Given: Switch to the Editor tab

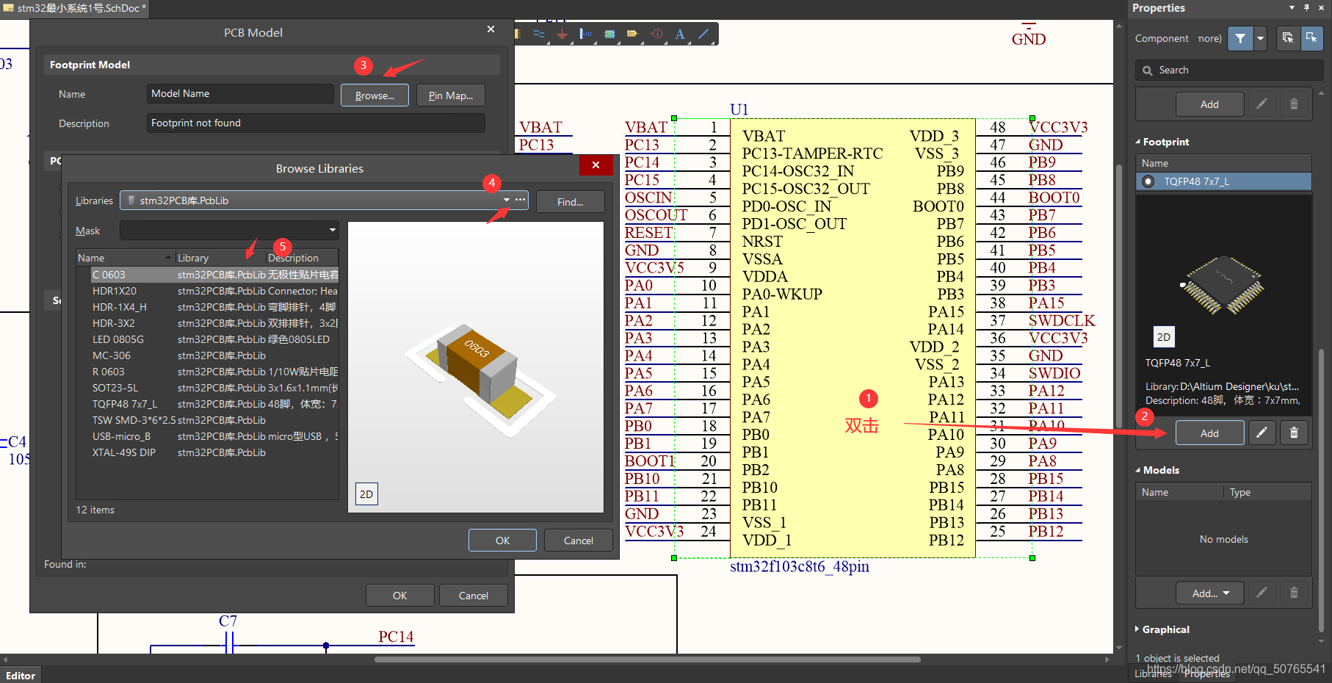Looking at the screenshot, I should pos(21,676).
